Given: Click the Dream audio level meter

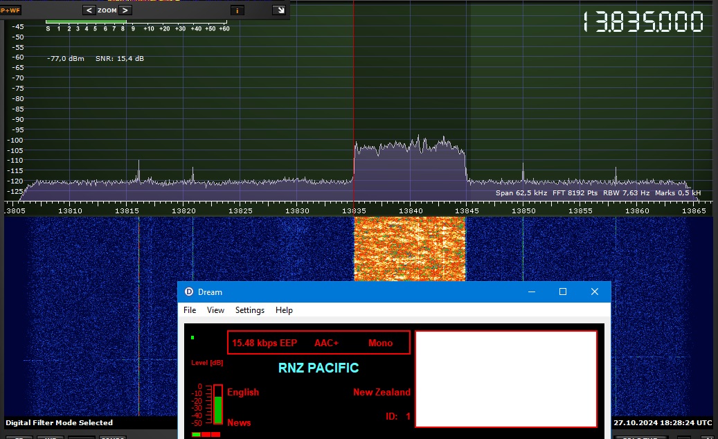Looking at the screenshot, I should tap(217, 404).
